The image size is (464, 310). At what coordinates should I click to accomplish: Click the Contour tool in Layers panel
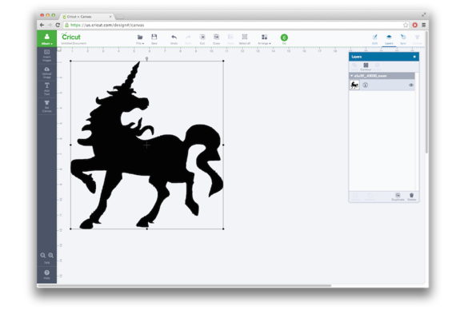pos(366,66)
